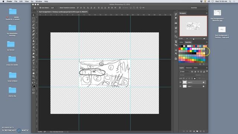Select the Zoom tool in the toolbar
This screenshot has height=134, width=238.
coord(33,76)
